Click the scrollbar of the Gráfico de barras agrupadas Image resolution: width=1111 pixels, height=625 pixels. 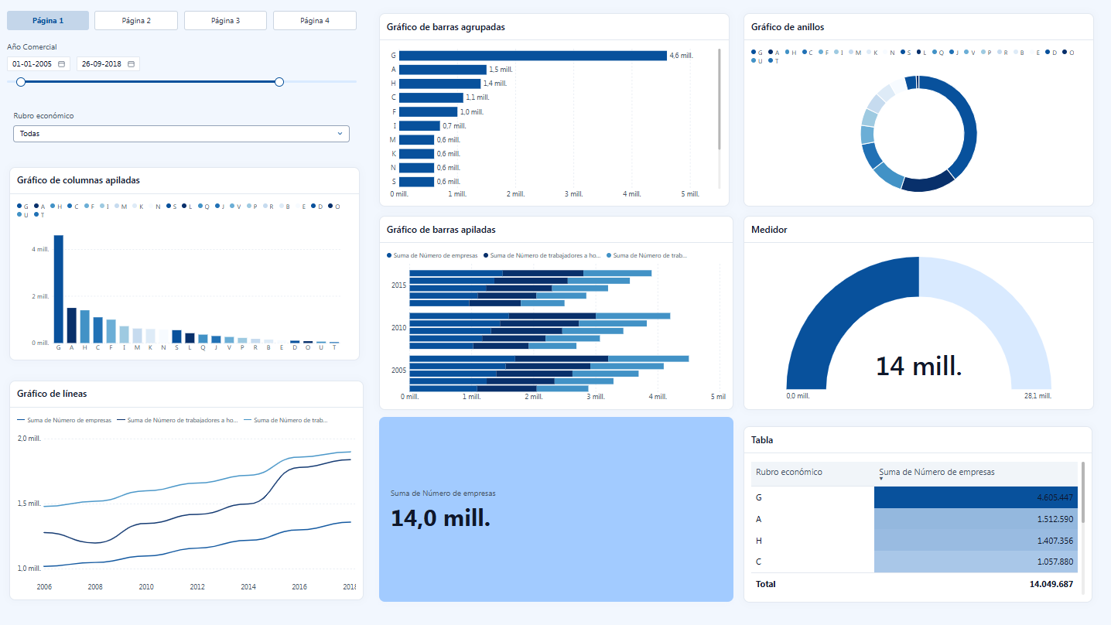(x=720, y=99)
